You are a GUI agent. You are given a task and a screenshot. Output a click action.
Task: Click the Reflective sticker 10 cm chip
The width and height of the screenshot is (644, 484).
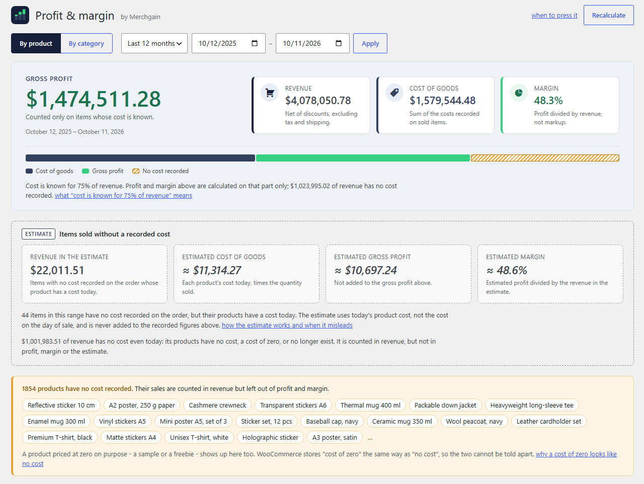[61, 406]
